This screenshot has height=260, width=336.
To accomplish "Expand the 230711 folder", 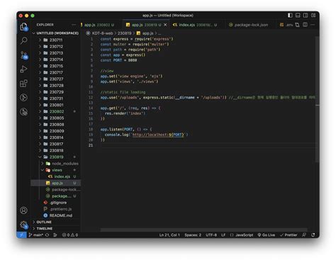I will 56,40.
